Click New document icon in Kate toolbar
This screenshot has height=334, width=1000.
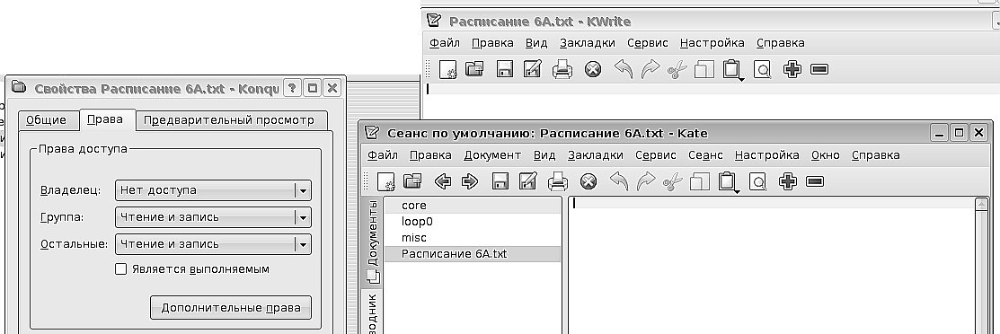tap(386, 181)
